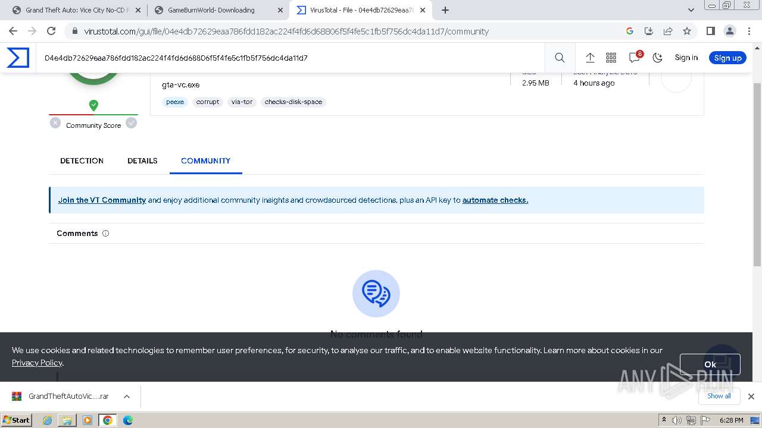Open the Privacy Policy link
Viewport: 762px width, 428px height.
(x=37, y=363)
